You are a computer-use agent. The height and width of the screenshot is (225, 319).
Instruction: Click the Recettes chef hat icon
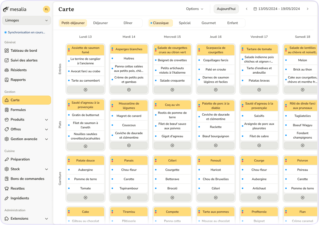point(7,188)
